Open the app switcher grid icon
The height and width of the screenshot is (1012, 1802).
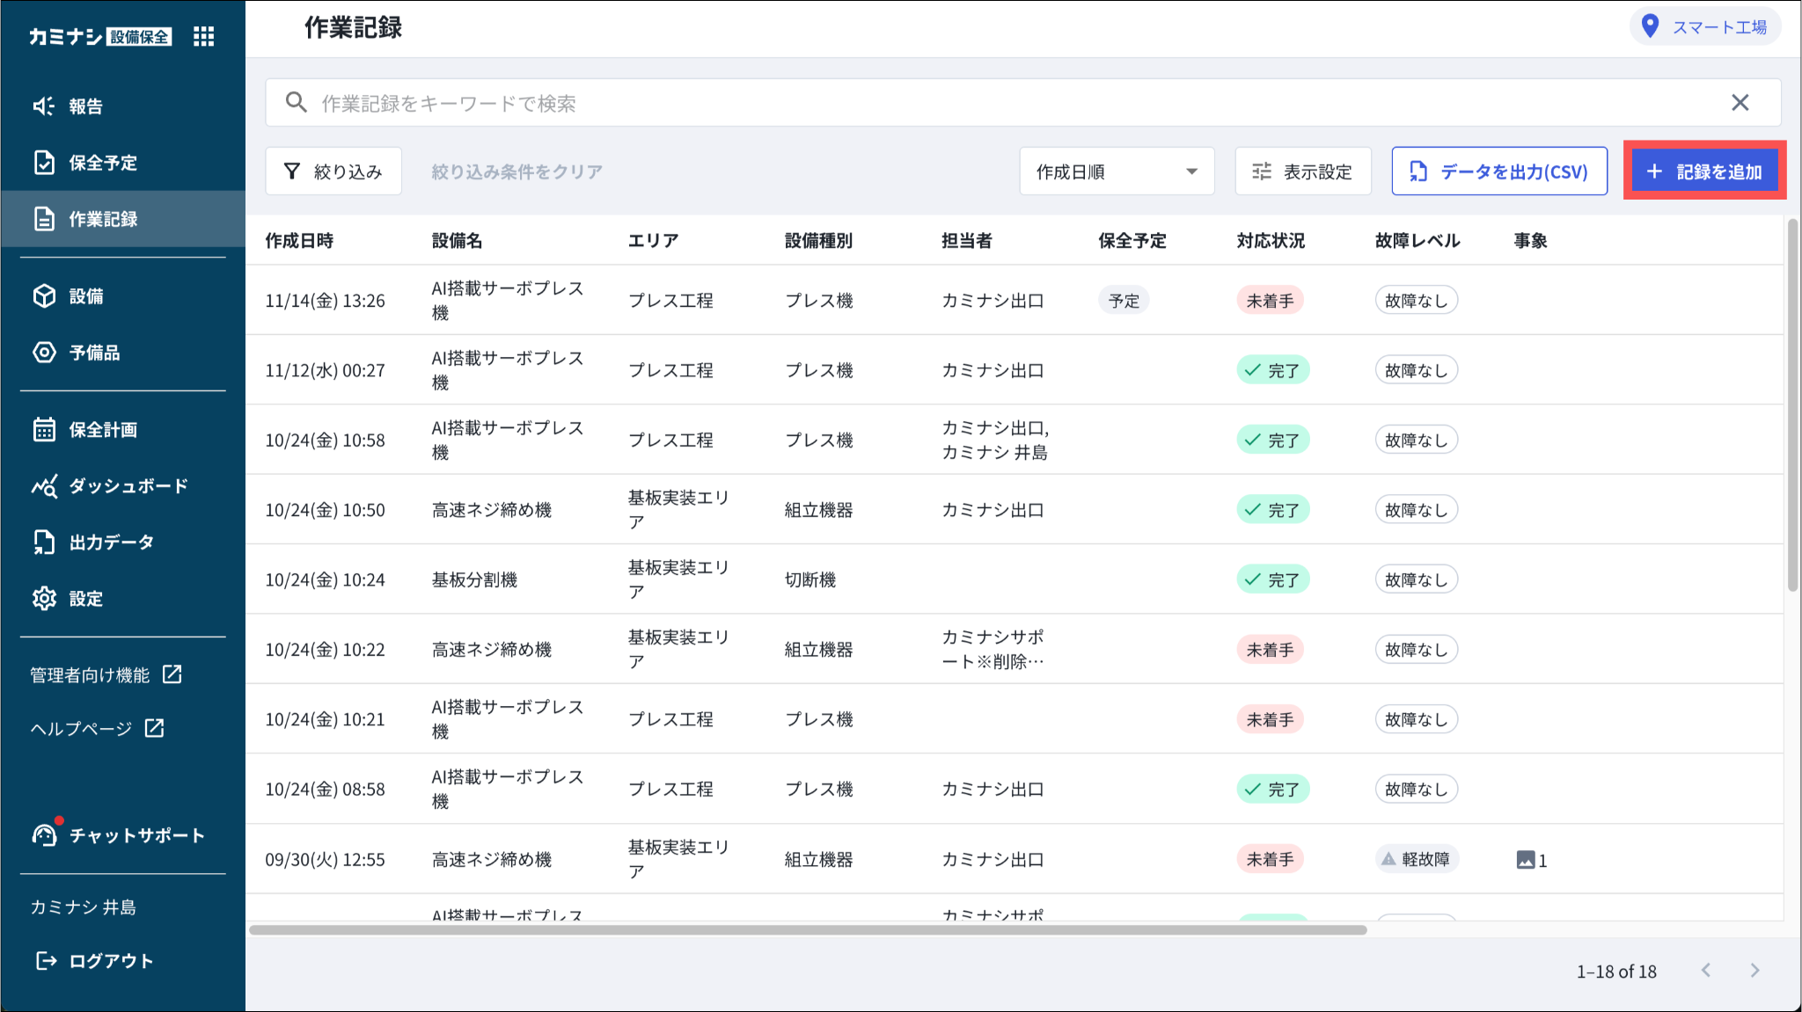[203, 36]
